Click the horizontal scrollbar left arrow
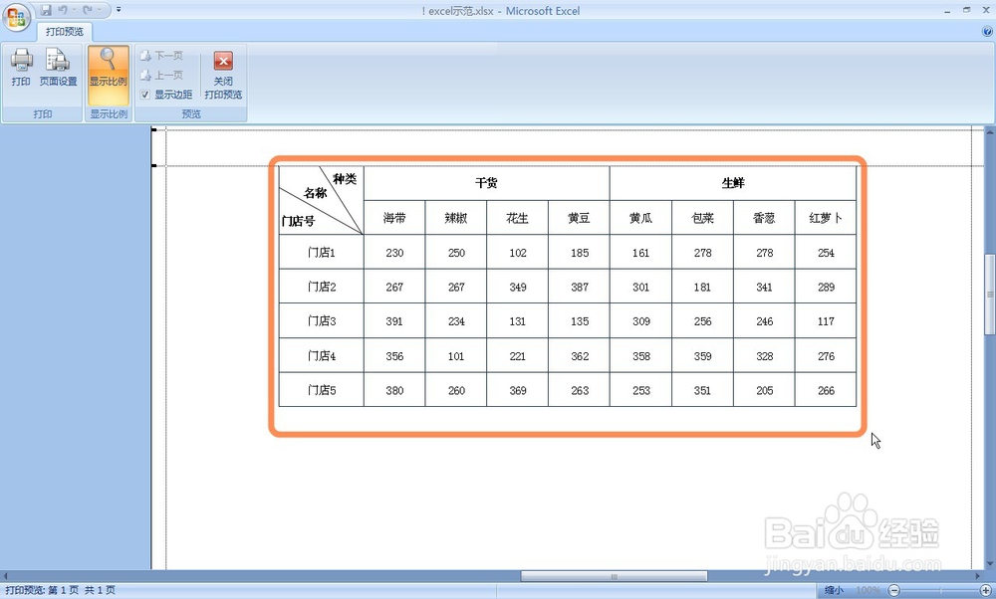The height and width of the screenshot is (599, 996). pyautogui.click(x=5, y=576)
